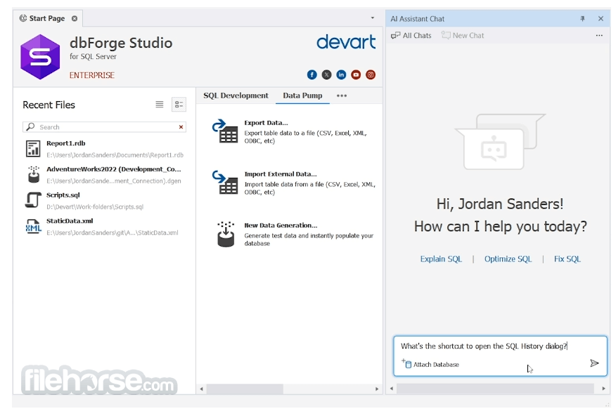The width and height of the screenshot is (616, 416).
Task: Open StaticData.xml recent file
Action: point(105,226)
